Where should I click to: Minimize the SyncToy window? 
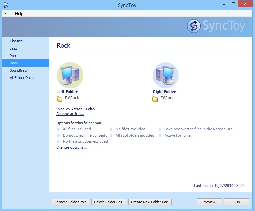[x=224, y=4]
